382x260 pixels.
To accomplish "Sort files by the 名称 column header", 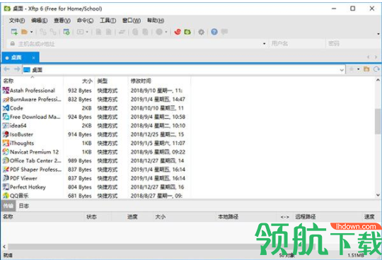I will coord(32,81).
